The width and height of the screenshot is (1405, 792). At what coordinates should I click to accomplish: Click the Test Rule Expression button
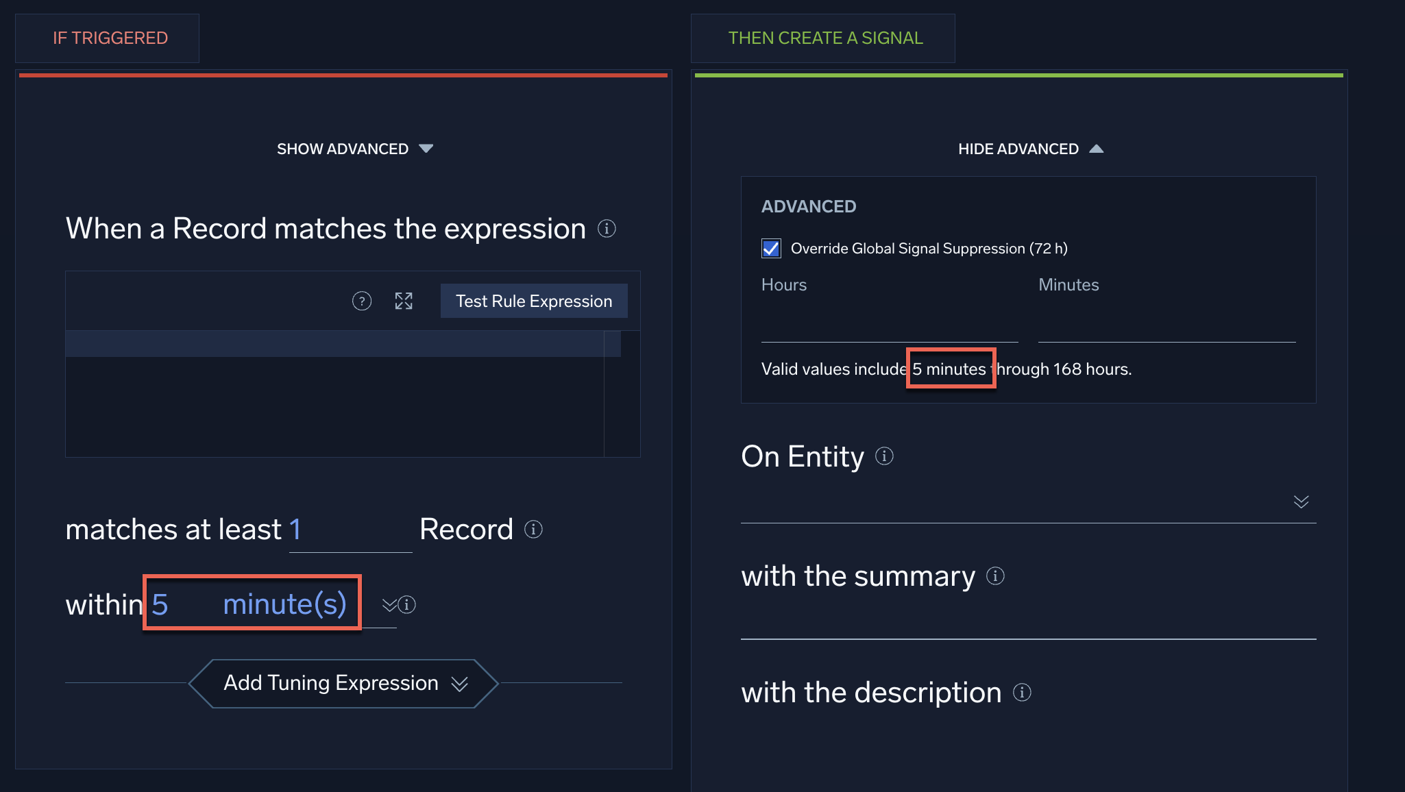coord(533,301)
